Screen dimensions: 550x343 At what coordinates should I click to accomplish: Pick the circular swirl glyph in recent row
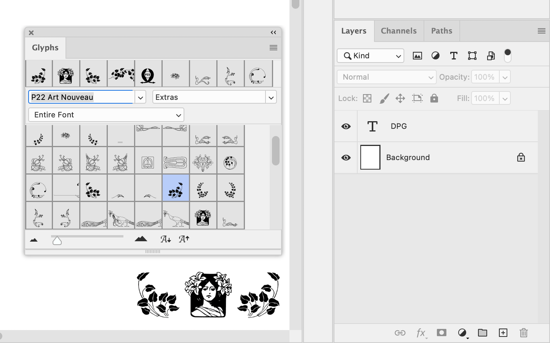[x=258, y=74]
